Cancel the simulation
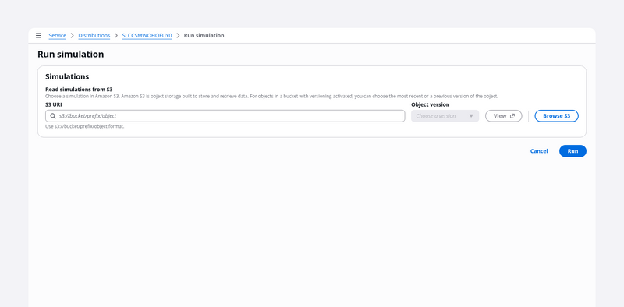Image resolution: width=624 pixels, height=307 pixels. pos(539,151)
